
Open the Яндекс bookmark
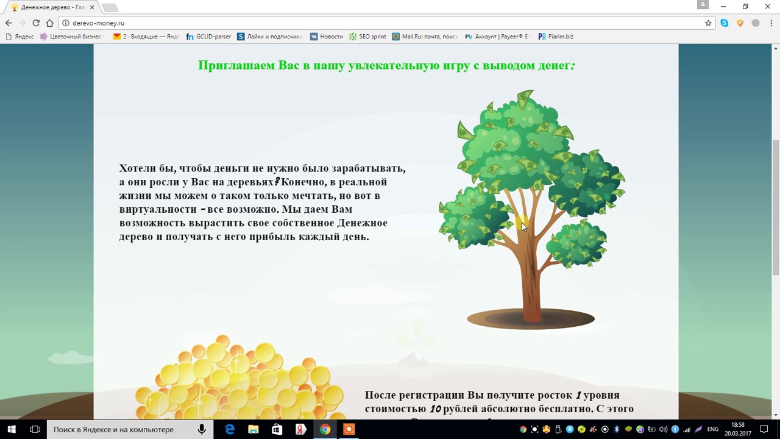click(x=19, y=37)
